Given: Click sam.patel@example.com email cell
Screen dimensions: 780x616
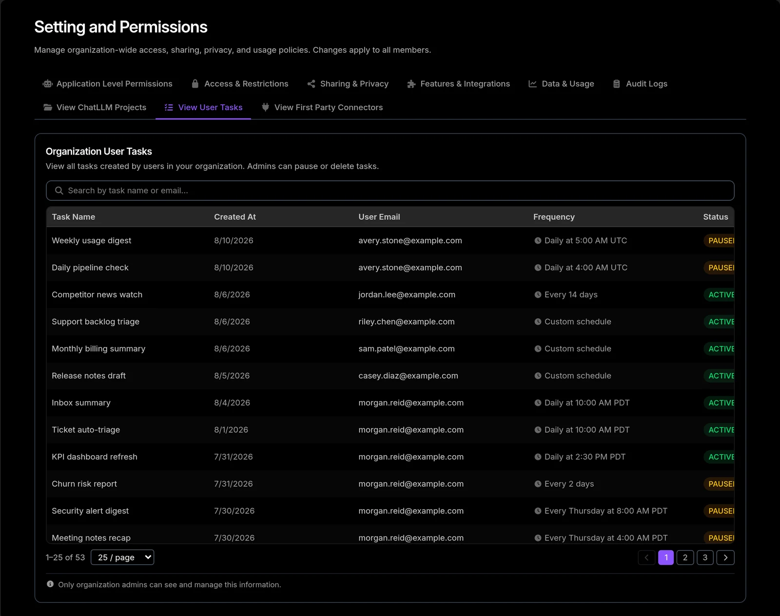Looking at the screenshot, I should point(407,349).
